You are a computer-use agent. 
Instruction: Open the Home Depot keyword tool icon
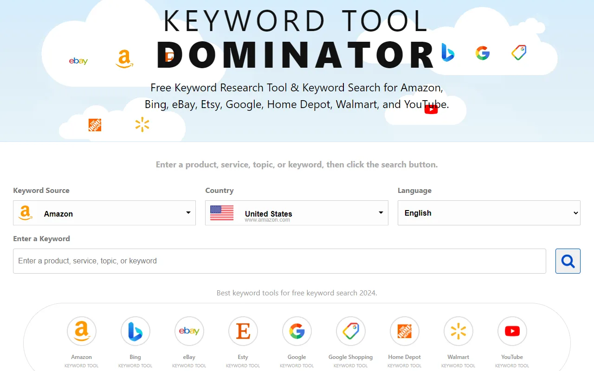click(405, 331)
